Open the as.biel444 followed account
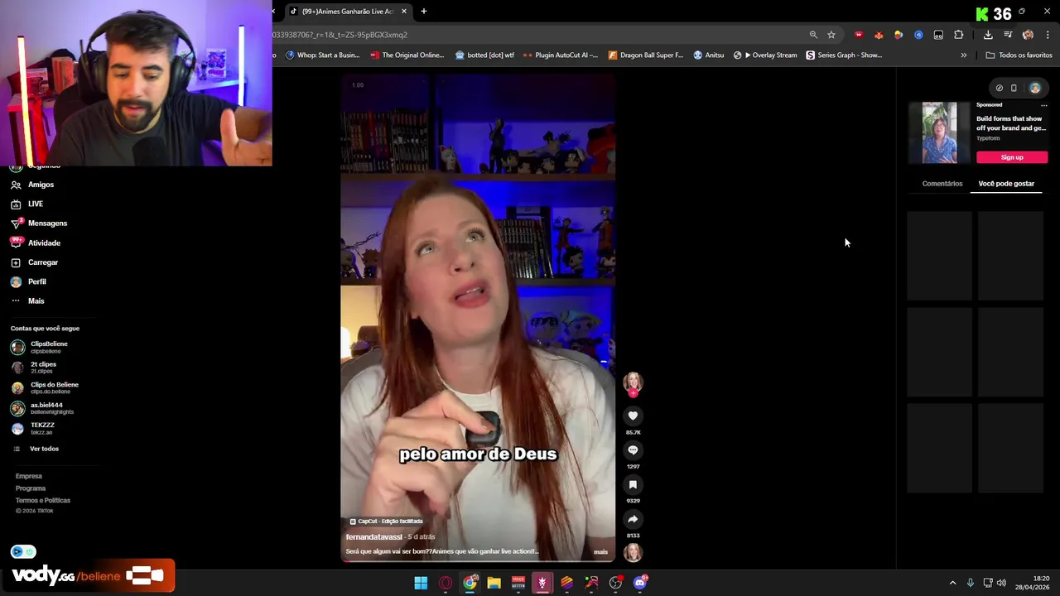1060x596 pixels. [42, 408]
